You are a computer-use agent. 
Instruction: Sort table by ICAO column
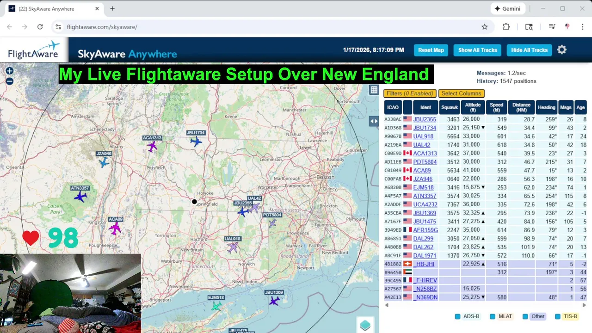pos(393,107)
